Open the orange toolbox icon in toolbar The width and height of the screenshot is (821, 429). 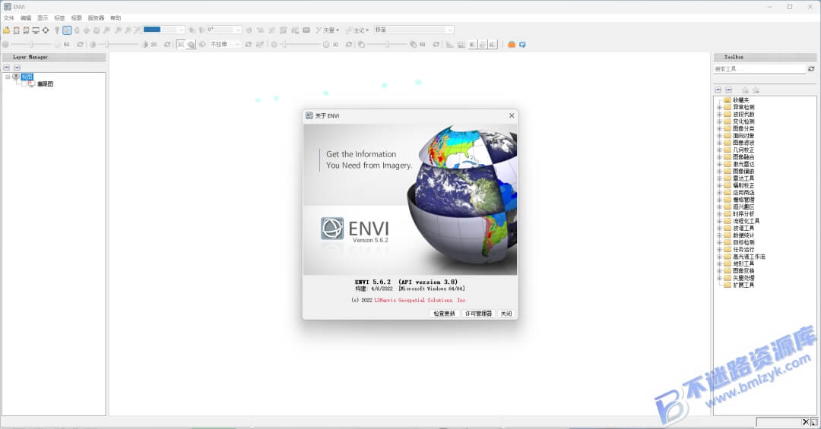[x=512, y=45]
